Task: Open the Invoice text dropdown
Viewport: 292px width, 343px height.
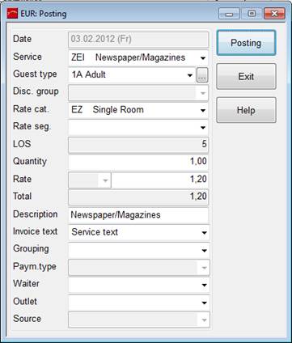Action: pos(138,232)
